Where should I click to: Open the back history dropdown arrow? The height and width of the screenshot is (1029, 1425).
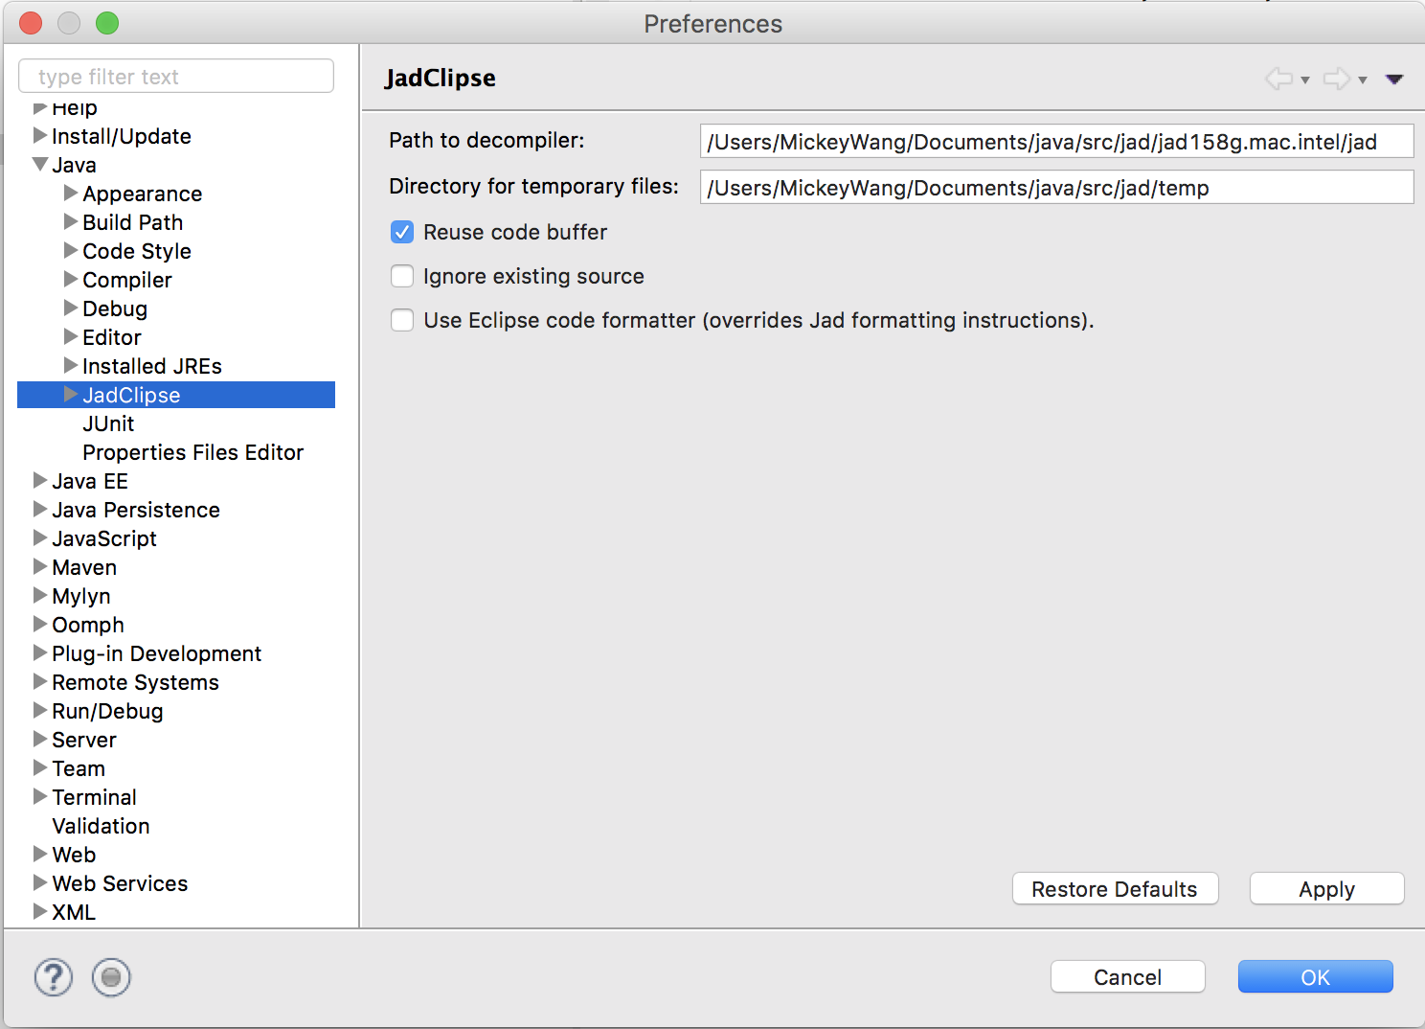[x=1304, y=80]
